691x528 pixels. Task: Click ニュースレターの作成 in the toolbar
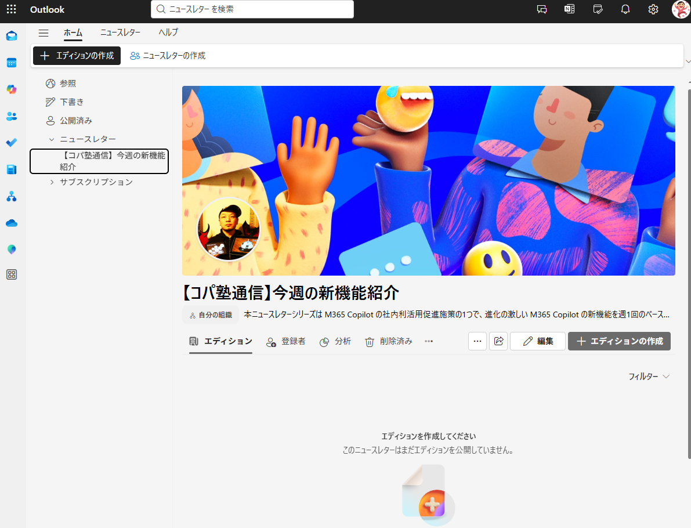(168, 56)
